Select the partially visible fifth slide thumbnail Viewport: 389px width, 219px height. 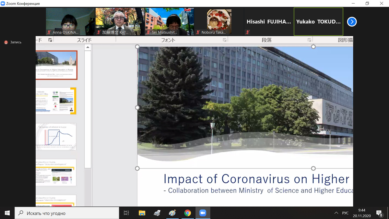[x=56, y=201]
